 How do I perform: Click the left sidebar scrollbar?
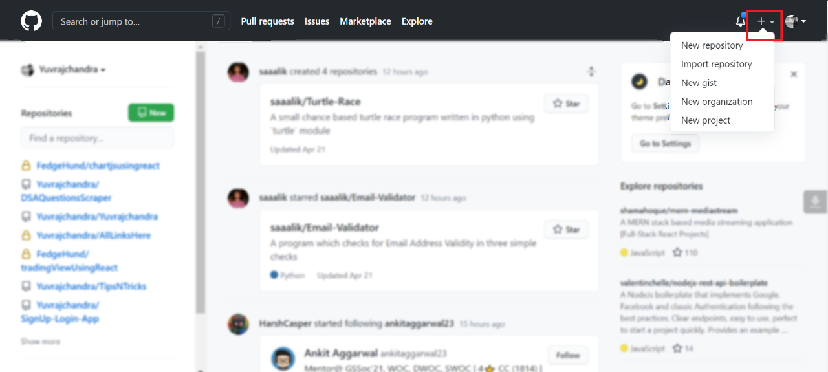tap(201, 194)
